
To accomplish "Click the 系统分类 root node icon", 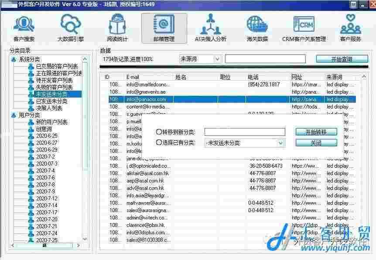I will click(x=14, y=59).
